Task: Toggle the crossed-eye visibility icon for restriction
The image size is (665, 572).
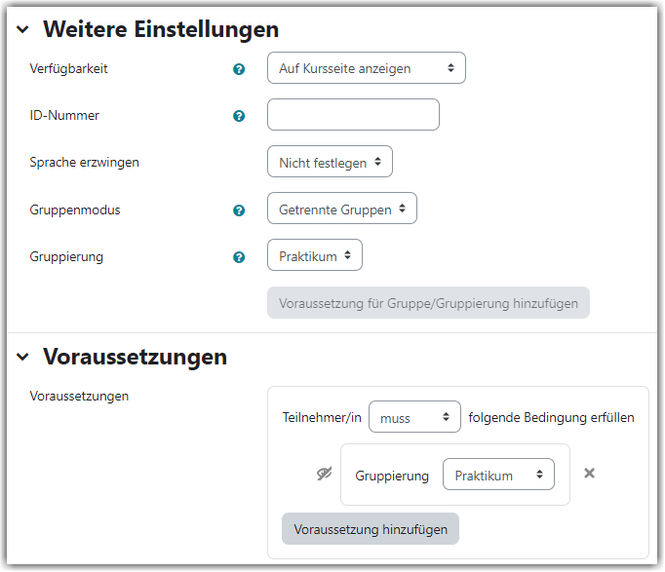Action: [x=325, y=474]
